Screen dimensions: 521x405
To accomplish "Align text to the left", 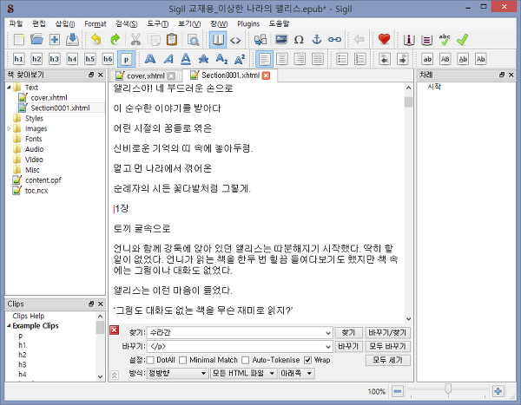I will pyautogui.click(x=265, y=60).
